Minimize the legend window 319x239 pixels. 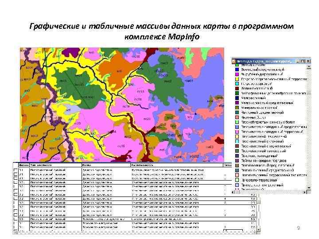pos(298,61)
